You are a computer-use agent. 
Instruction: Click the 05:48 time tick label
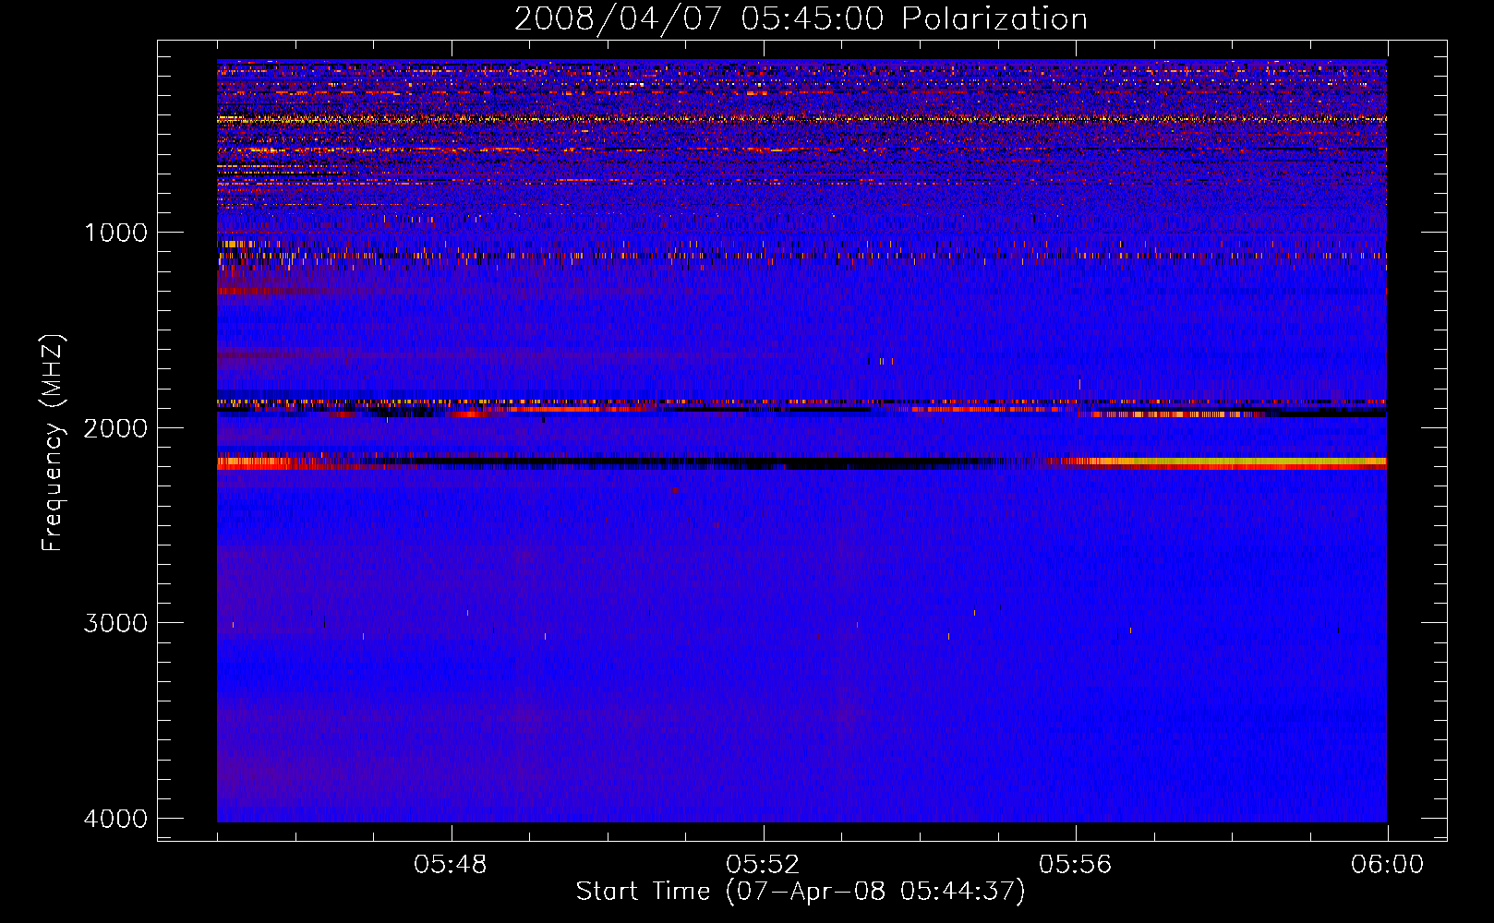point(451,865)
